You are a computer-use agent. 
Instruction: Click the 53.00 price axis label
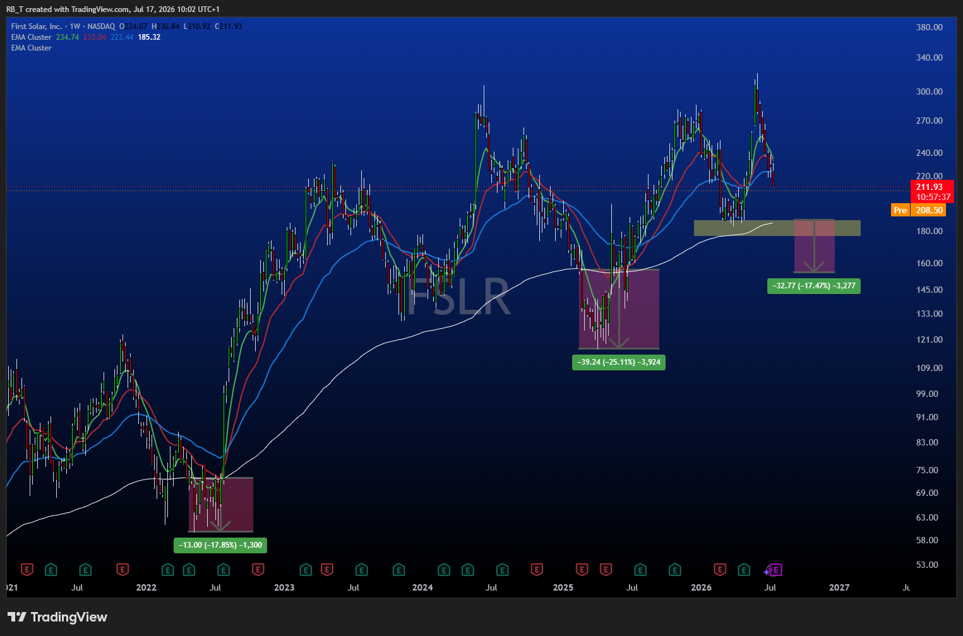(x=929, y=565)
